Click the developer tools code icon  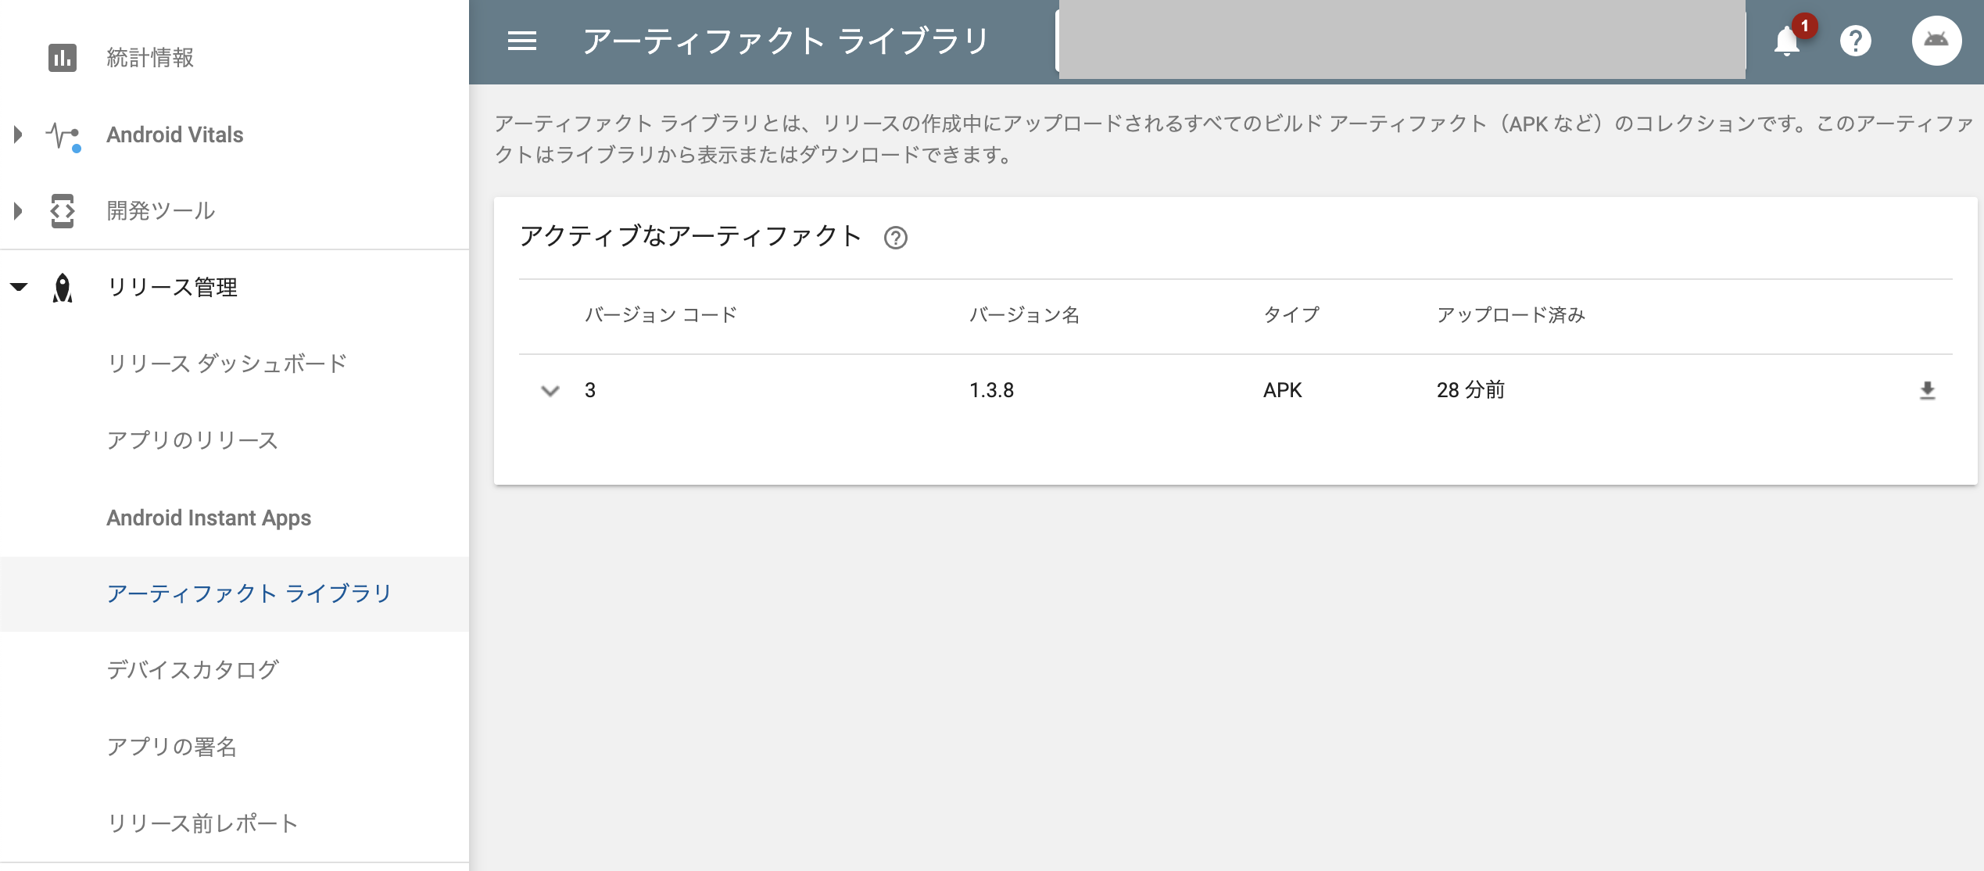[x=63, y=211]
